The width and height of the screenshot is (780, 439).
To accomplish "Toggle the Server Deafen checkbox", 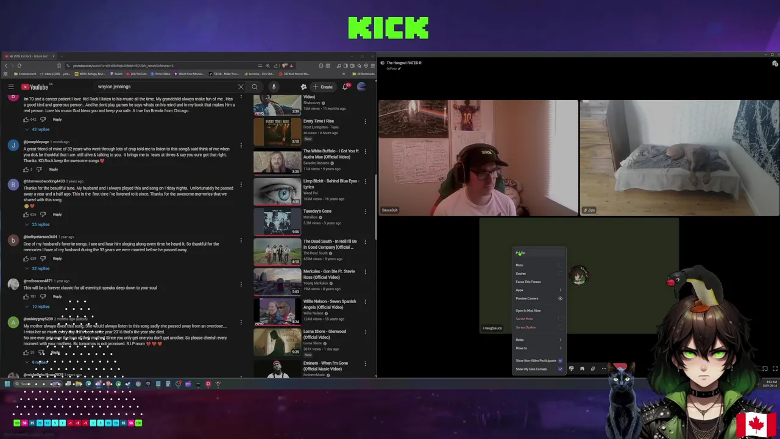I will (x=560, y=327).
